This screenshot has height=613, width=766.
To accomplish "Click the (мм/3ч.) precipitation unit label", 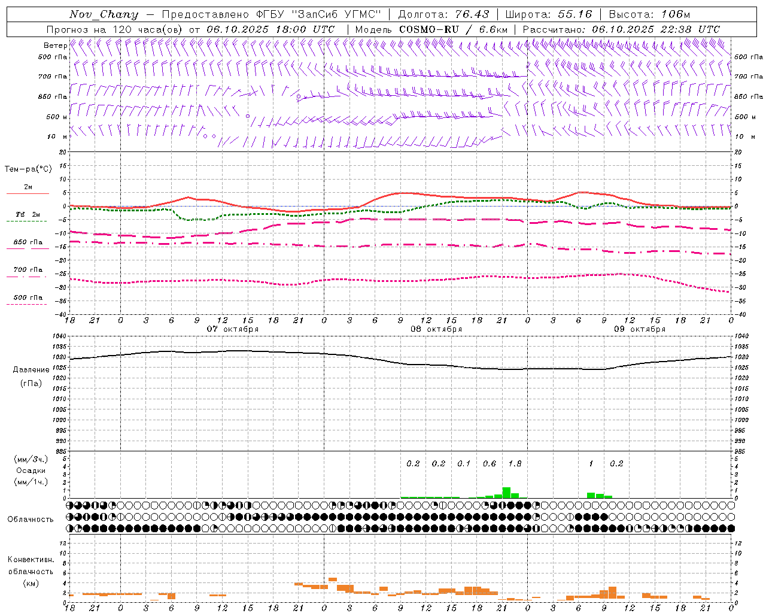I will click(31, 459).
